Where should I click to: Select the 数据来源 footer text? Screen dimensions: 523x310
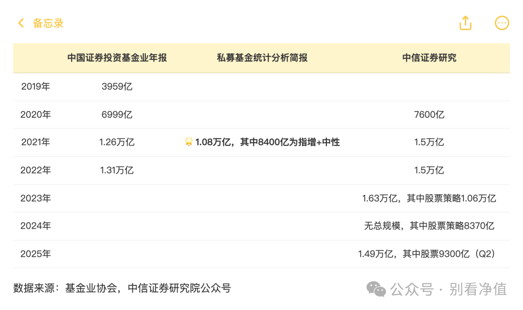tap(123, 288)
